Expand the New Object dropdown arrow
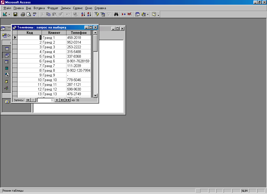Screen dimensions: 267x194 [x=148, y=14]
